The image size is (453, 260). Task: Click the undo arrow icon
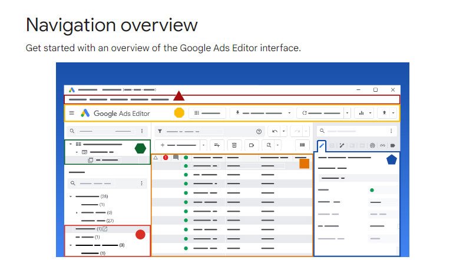pyautogui.click(x=275, y=131)
